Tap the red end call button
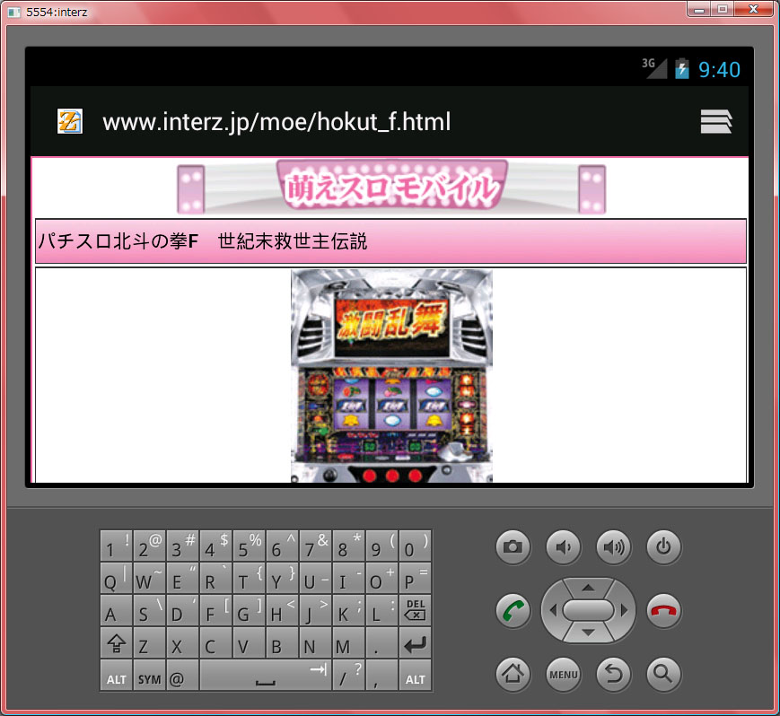 663,611
